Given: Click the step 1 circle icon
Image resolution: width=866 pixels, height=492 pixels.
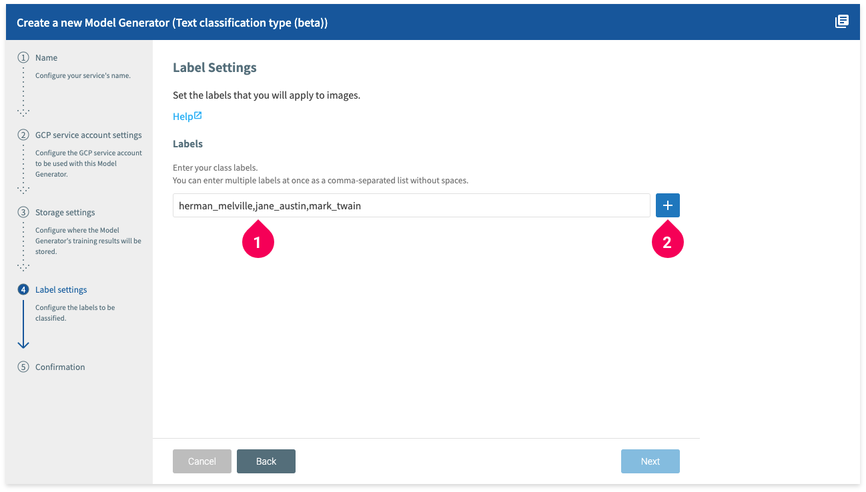Looking at the screenshot, I should pos(23,58).
